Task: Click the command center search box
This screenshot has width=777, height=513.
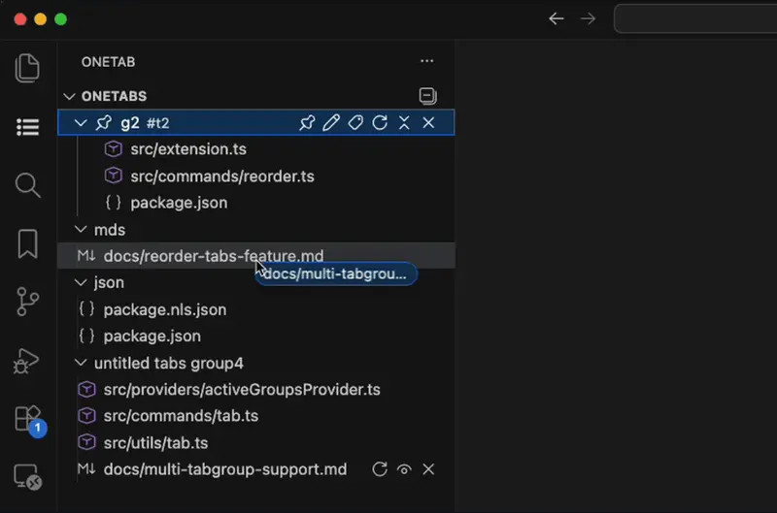Action: click(695, 18)
